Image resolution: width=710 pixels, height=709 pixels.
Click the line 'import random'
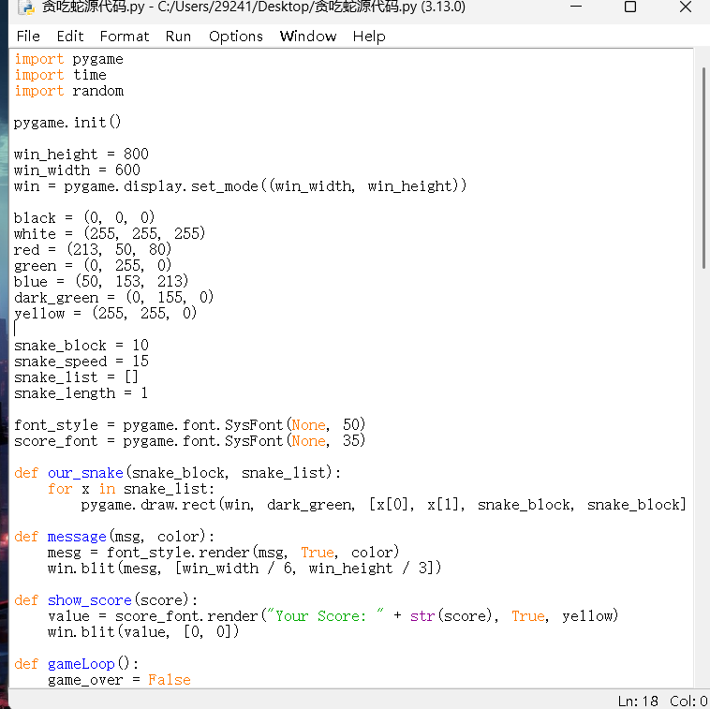[x=68, y=91]
